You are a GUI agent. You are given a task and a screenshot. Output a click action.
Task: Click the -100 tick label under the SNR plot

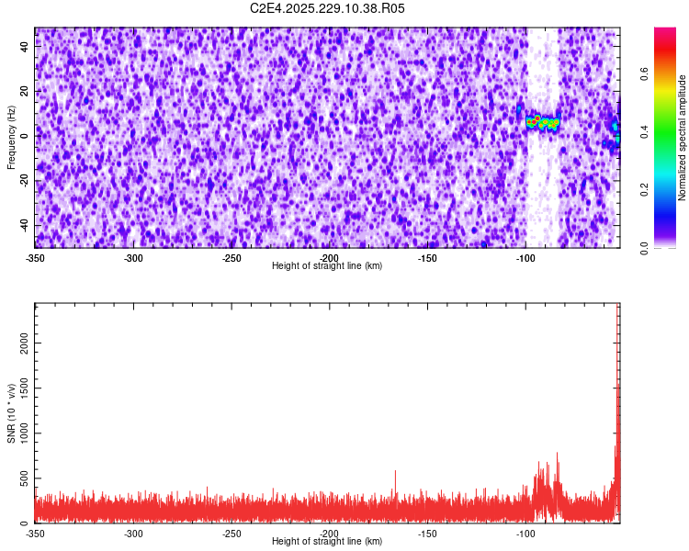click(525, 534)
